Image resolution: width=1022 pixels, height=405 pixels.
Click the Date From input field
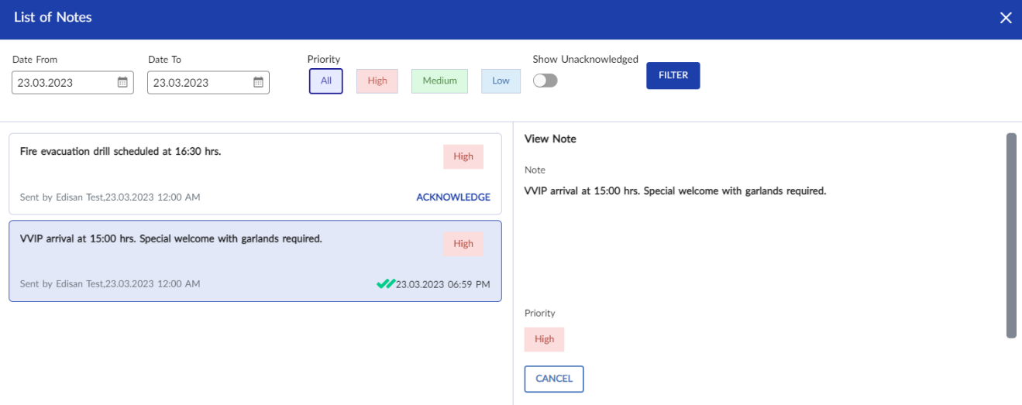coord(73,83)
